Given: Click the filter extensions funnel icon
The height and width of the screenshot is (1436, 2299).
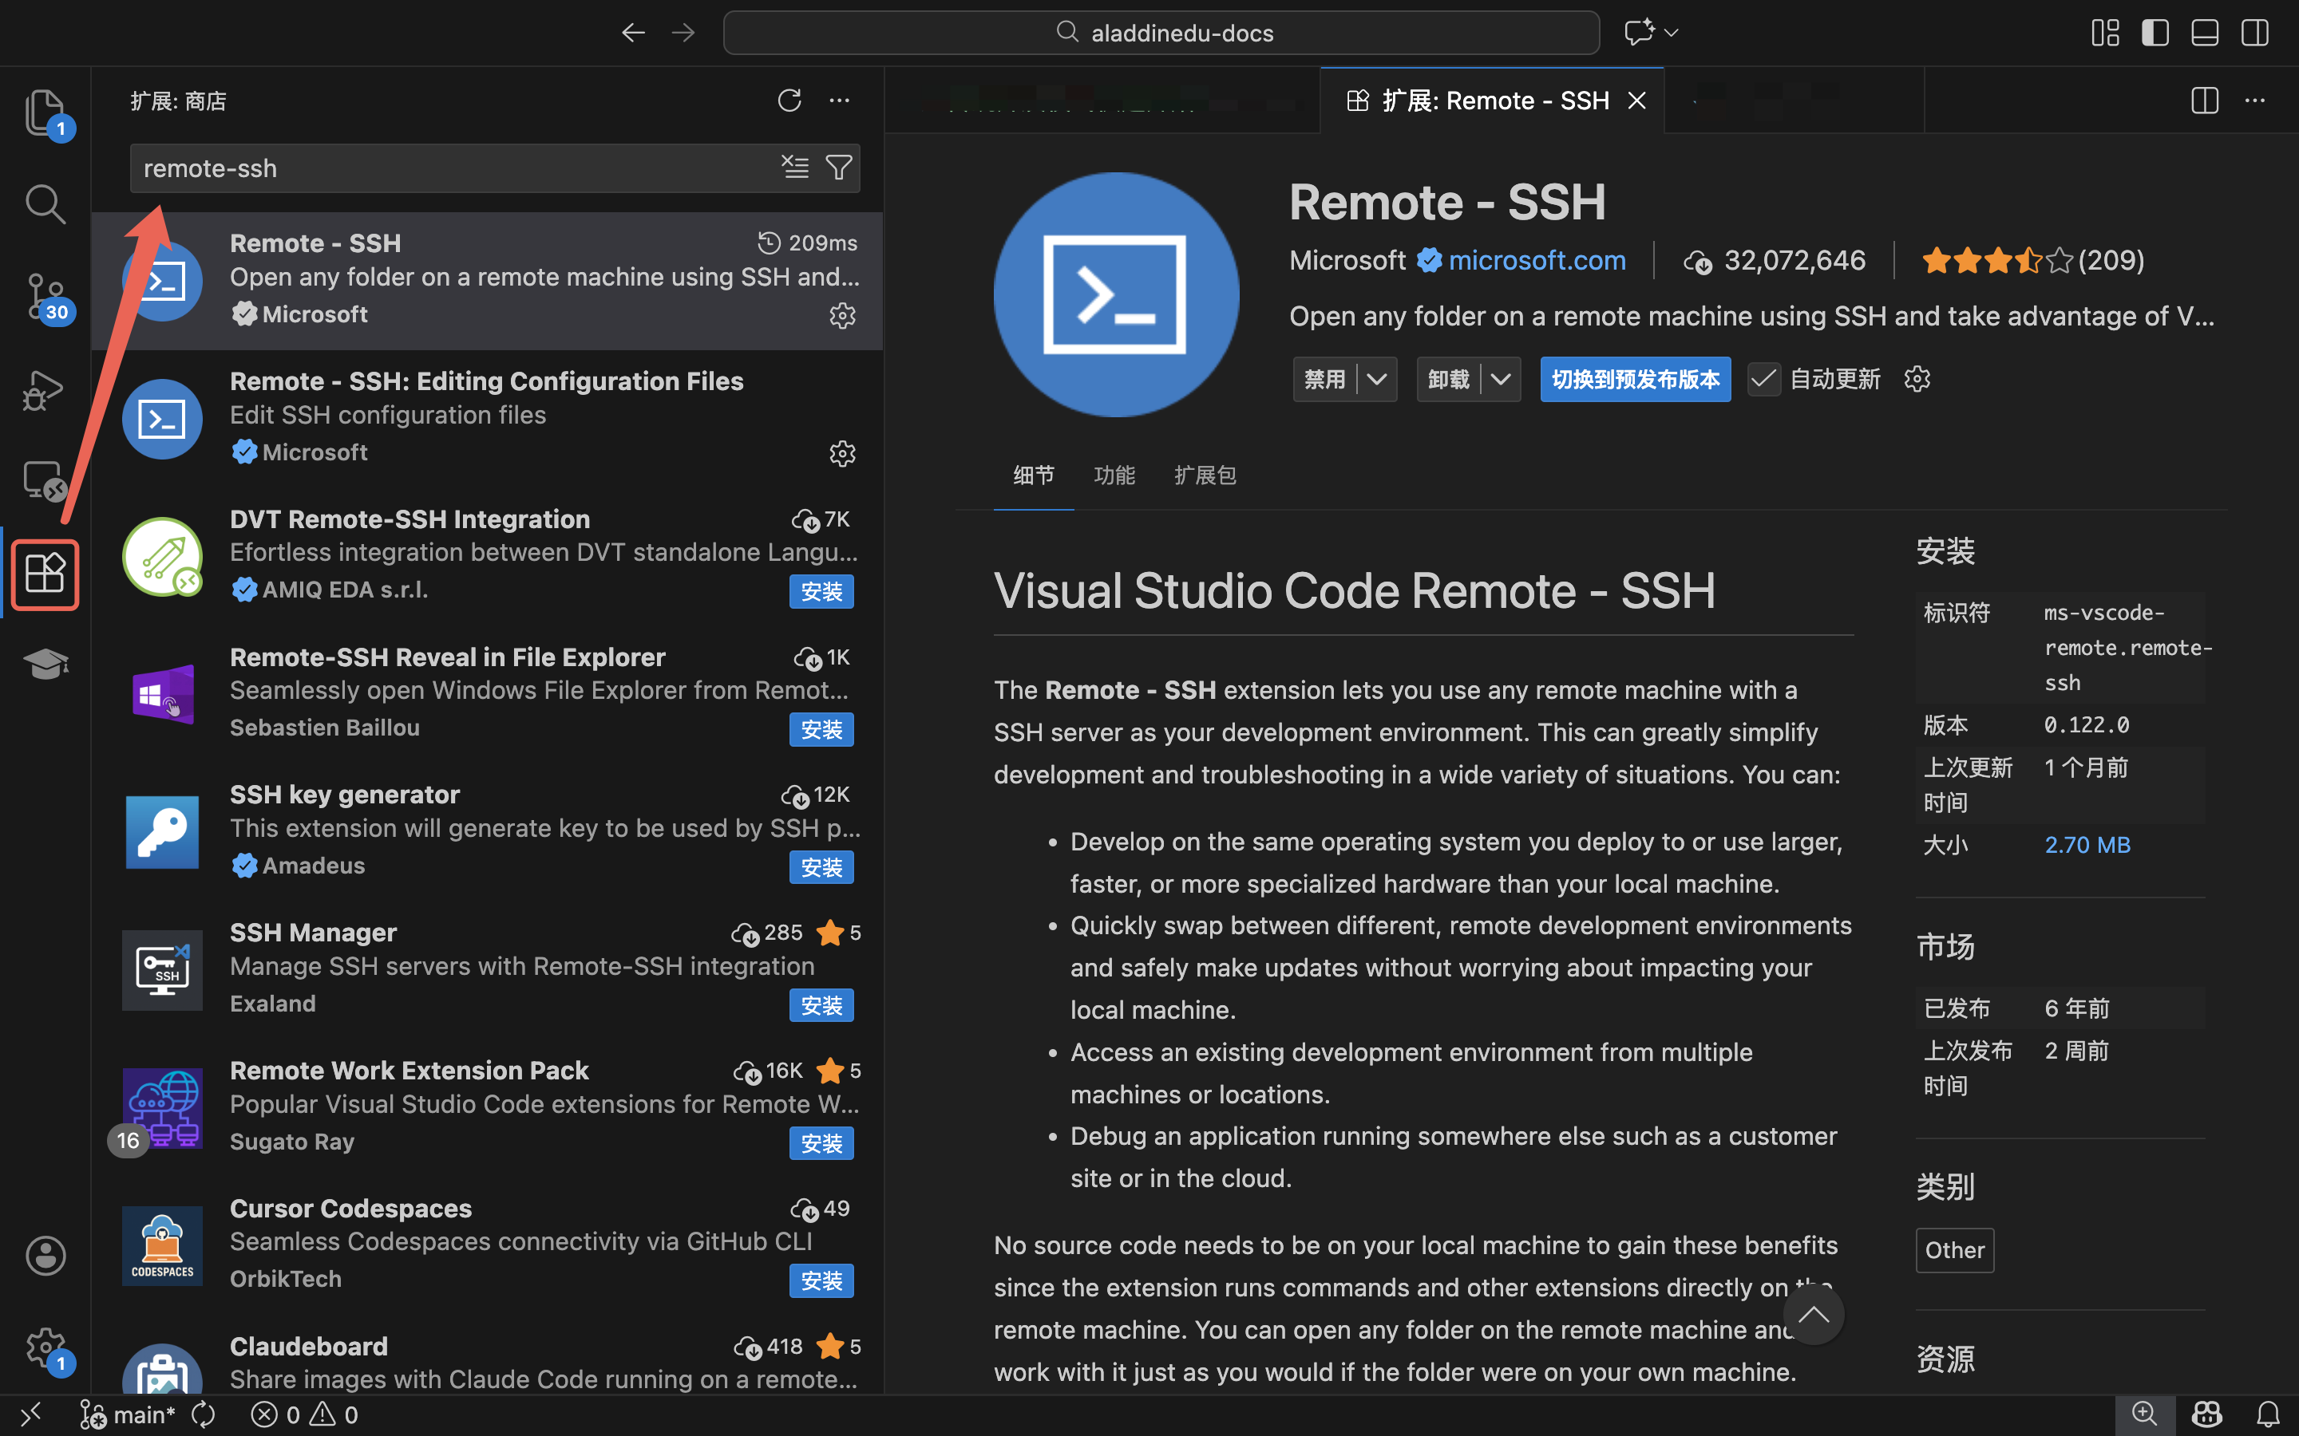Looking at the screenshot, I should point(838,168).
